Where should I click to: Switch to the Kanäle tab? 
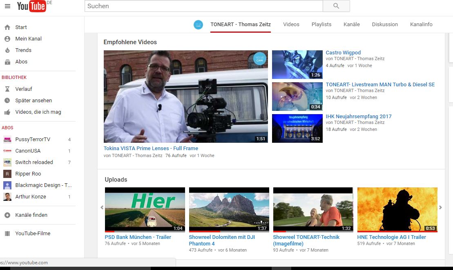[352, 25]
